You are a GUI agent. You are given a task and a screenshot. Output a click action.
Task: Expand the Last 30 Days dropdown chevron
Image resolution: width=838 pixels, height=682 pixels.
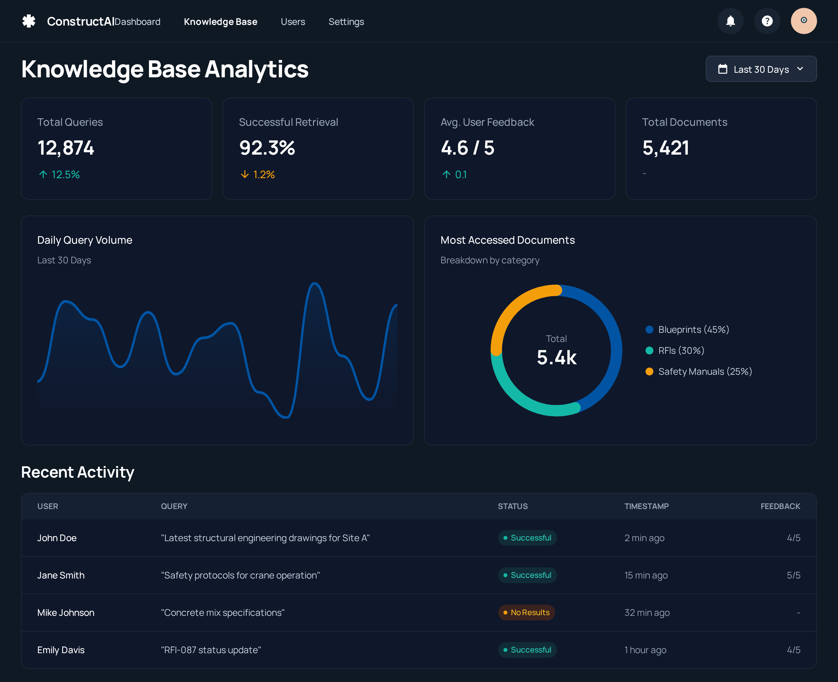[800, 69]
